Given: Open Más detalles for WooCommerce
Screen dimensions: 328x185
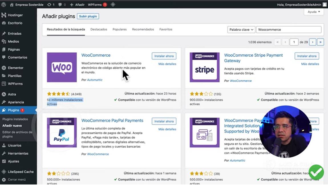Looking at the screenshot, I should coord(167,64).
